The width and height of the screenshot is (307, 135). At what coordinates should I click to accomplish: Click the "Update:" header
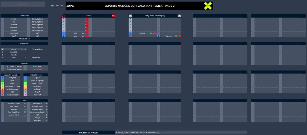pyautogui.click(x=24, y=63)
